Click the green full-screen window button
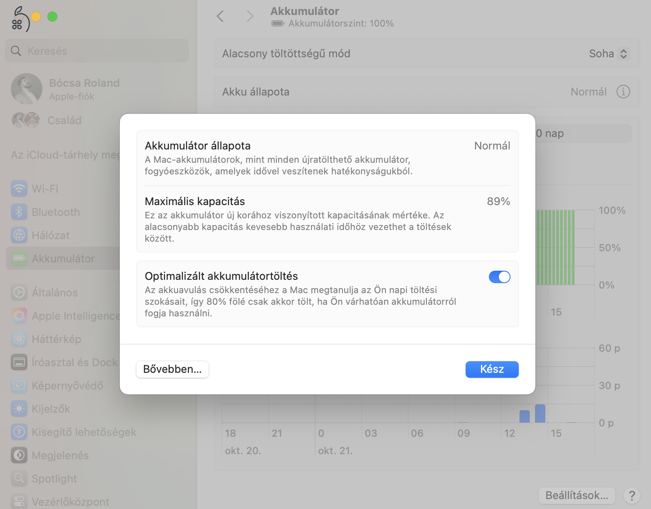This screenshot has height=509, width=651. click(x=52, y=17)
